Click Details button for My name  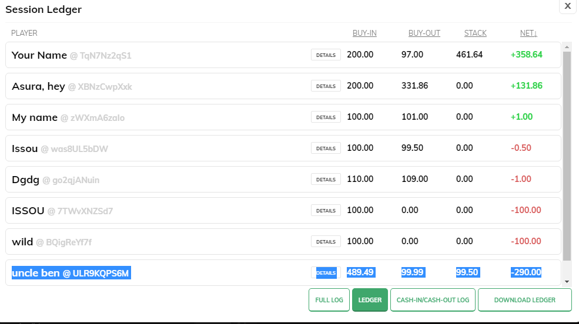(326, 117)
